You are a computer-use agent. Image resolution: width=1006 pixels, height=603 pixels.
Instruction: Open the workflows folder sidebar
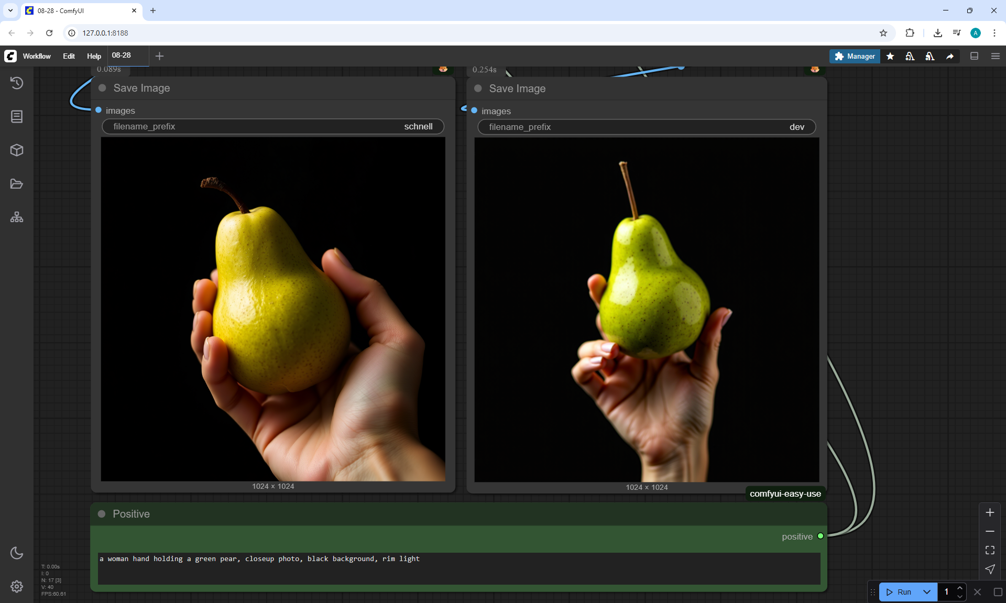[17, 184]
